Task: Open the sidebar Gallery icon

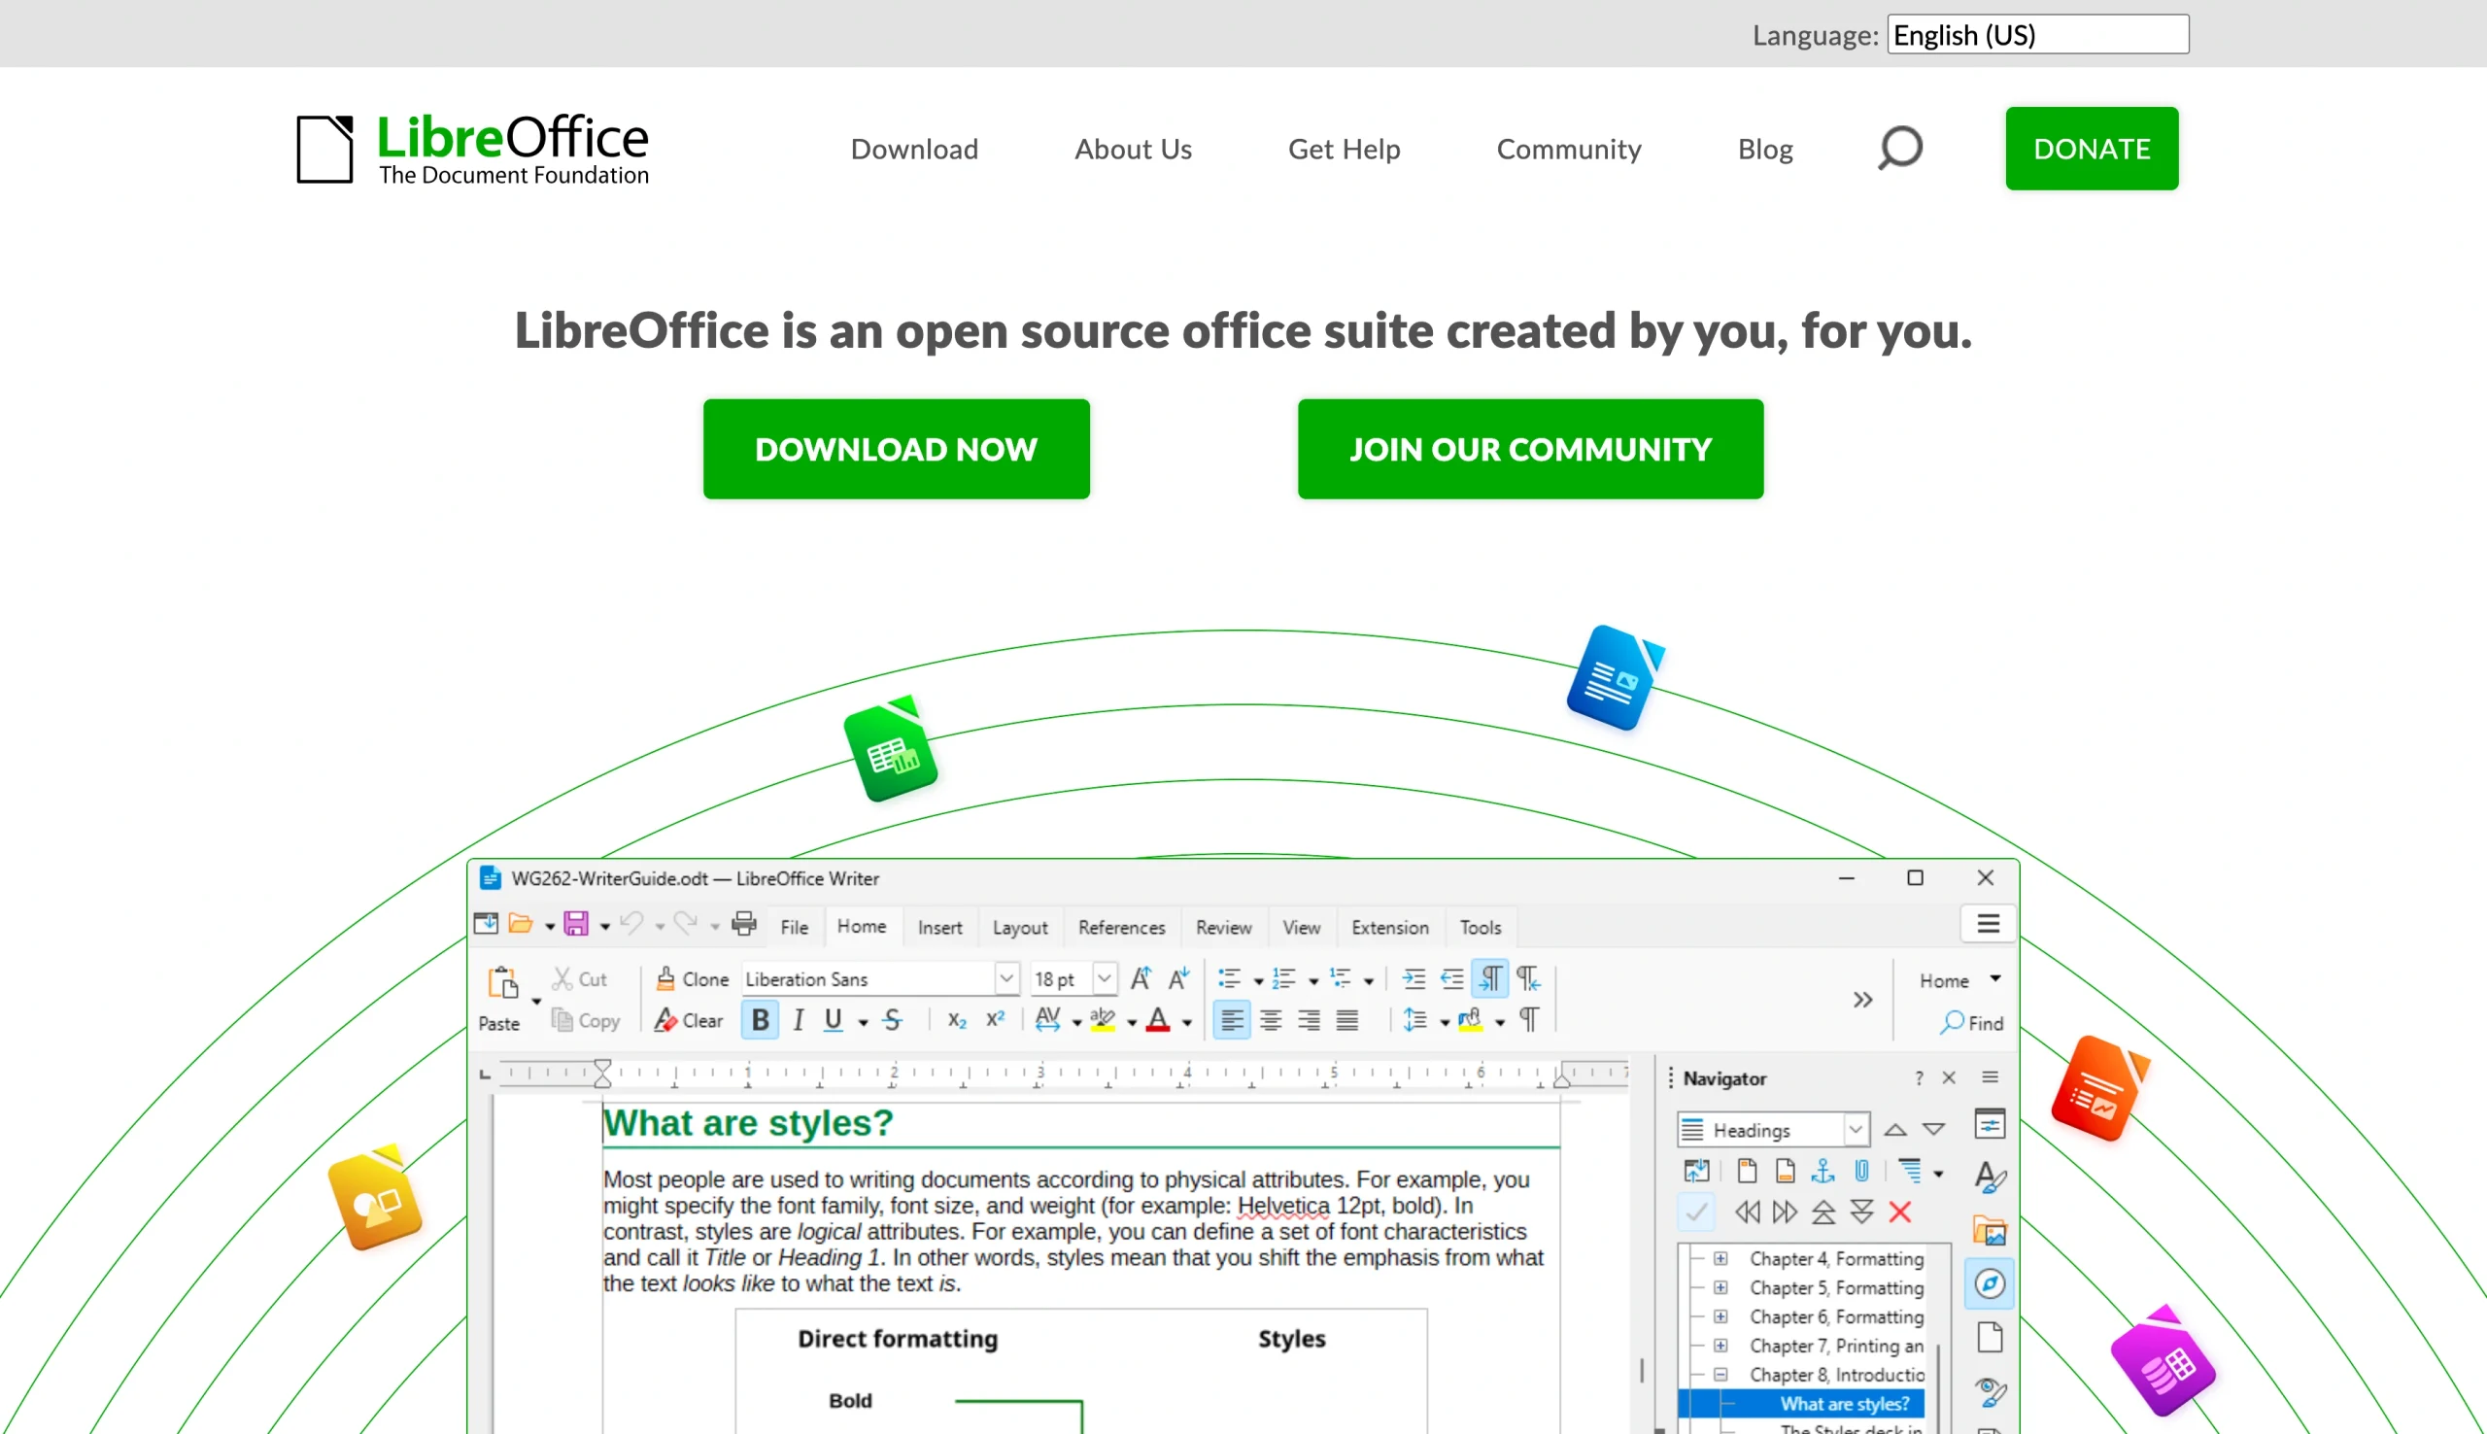Action: [x=1990, y=1231]
